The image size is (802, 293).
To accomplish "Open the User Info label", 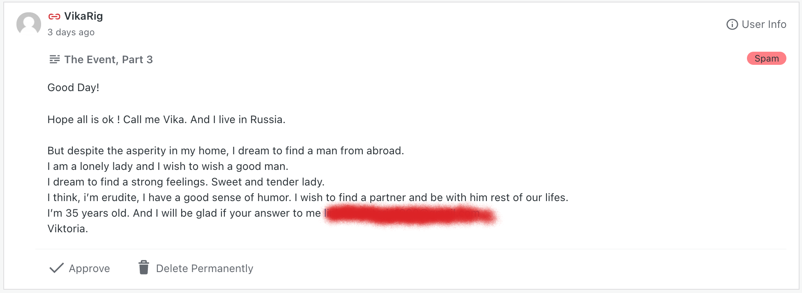I will click(x=764, y=25).
